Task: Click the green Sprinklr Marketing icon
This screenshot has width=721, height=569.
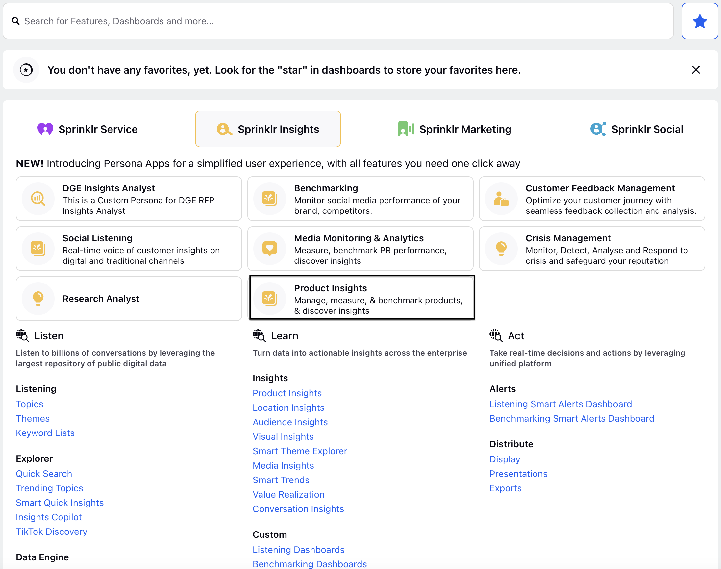Action: [406, 129]
